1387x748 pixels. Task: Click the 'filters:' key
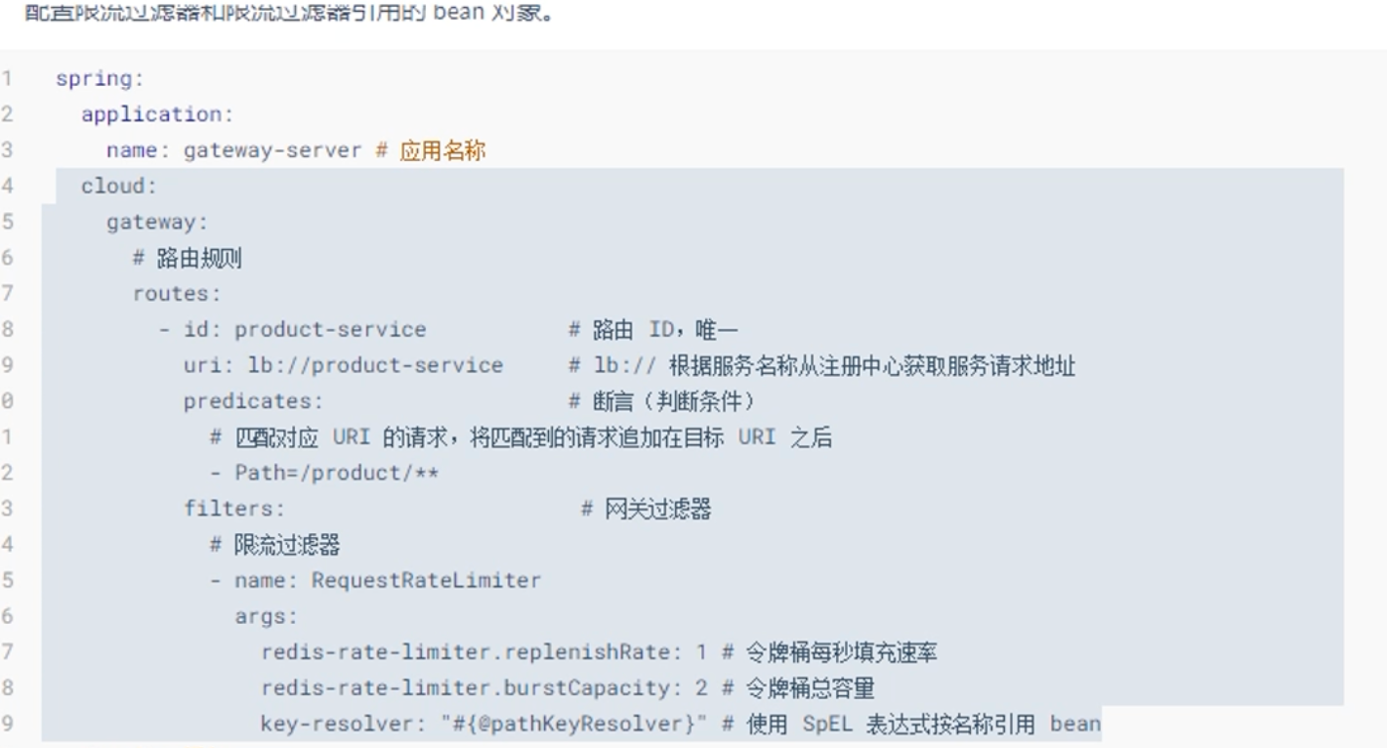tap(234, 510)
